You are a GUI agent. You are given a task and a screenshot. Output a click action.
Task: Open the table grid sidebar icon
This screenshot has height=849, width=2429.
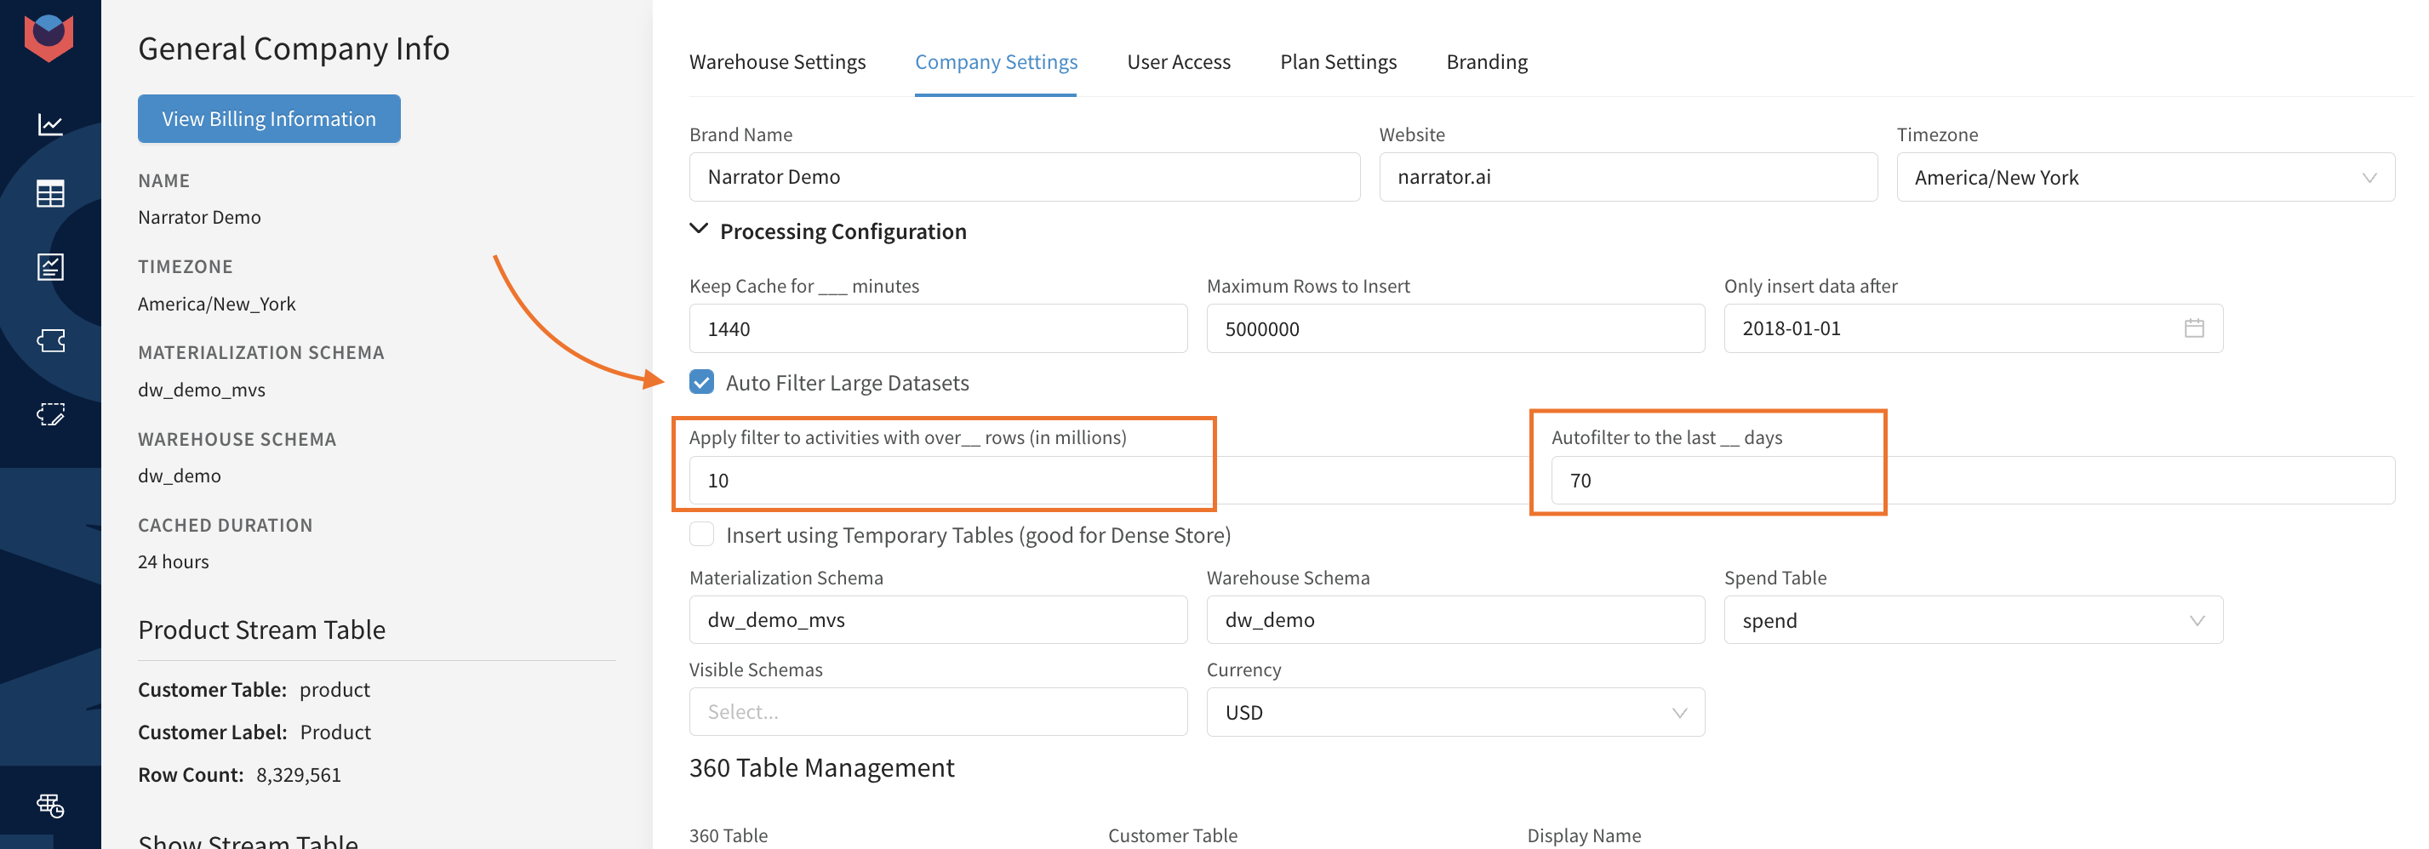click(50, 194)
